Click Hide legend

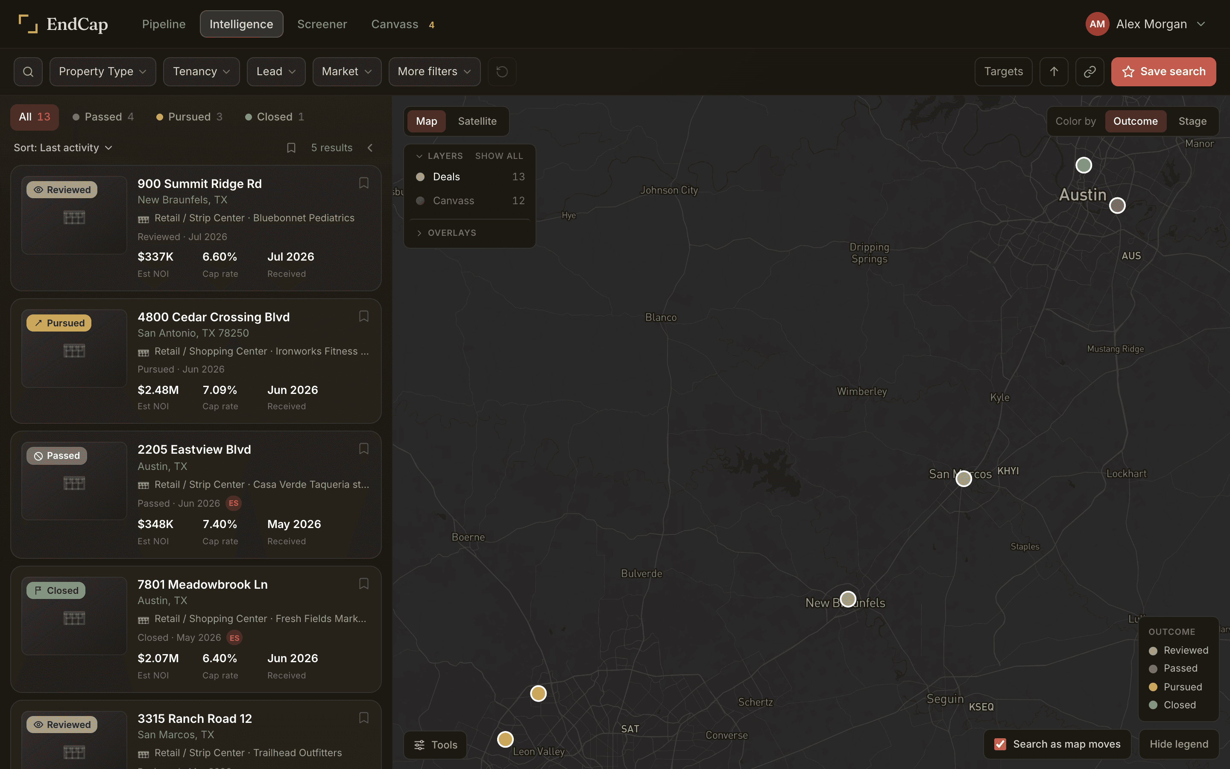pos(1179,744)
